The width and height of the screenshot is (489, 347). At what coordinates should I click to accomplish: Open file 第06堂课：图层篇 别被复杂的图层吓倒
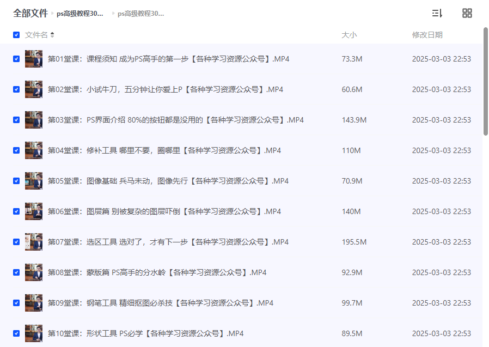pyautogui.click(x=164, y=211)
